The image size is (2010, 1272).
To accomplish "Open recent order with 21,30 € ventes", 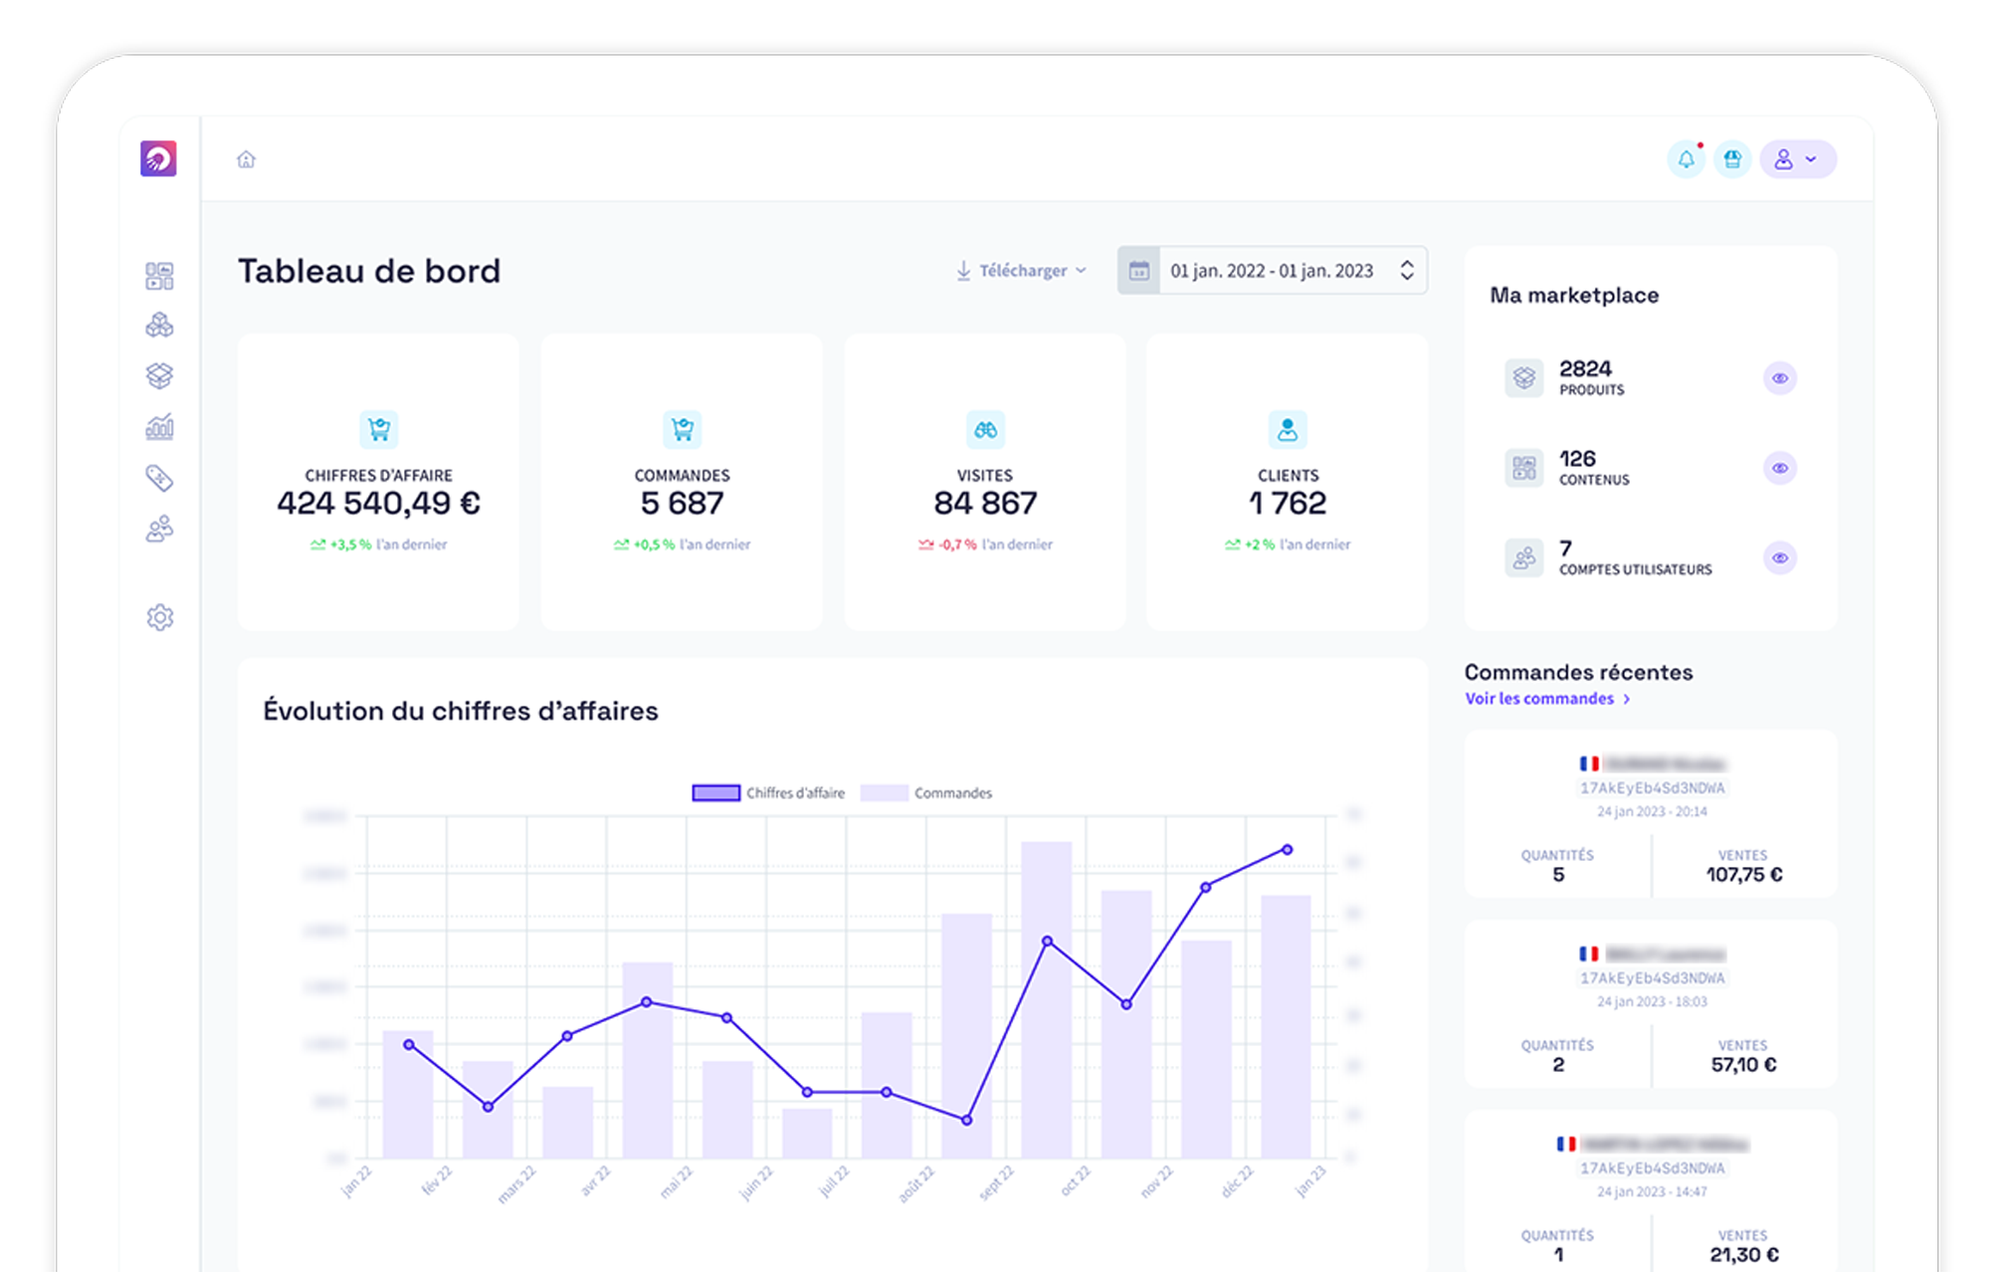I will [1651, 1191].
